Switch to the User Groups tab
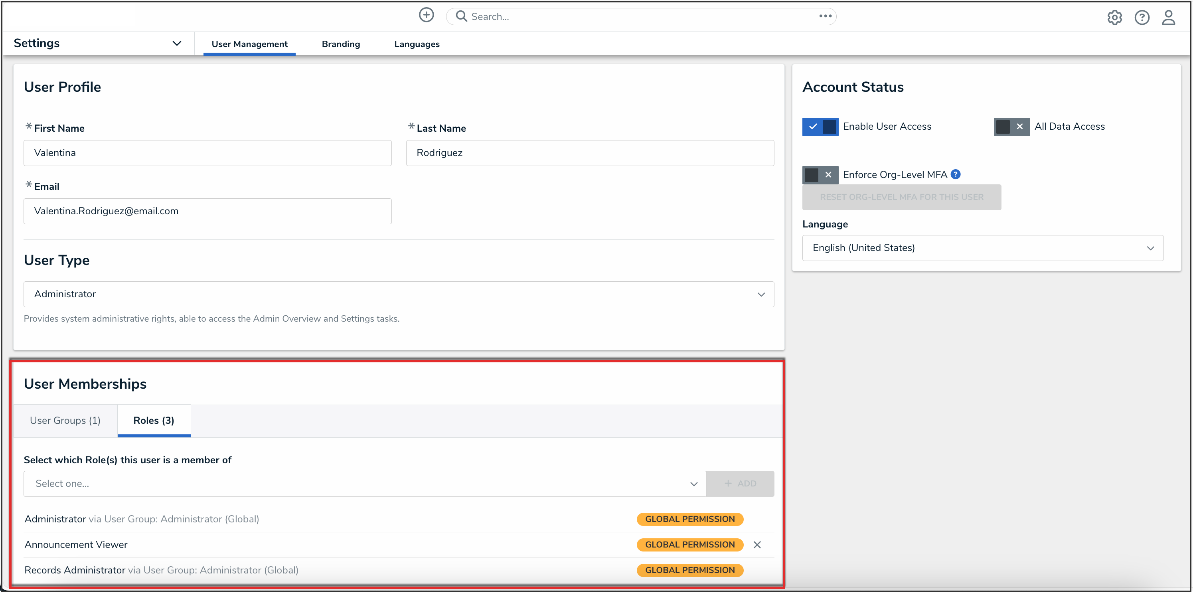 click(65, 421)
